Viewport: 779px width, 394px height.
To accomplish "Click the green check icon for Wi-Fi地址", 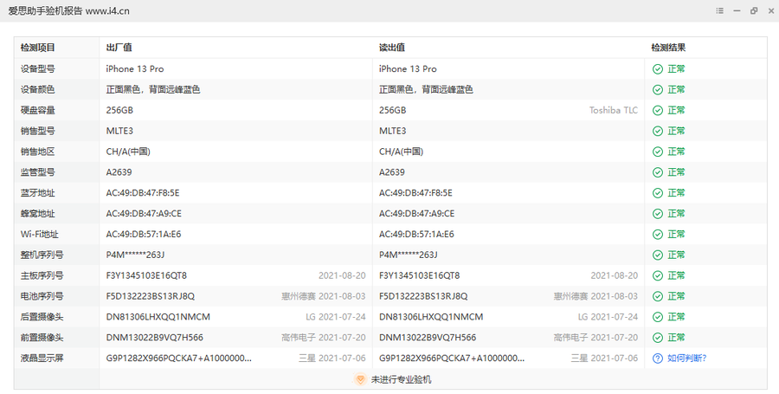I will click(658, 234).
